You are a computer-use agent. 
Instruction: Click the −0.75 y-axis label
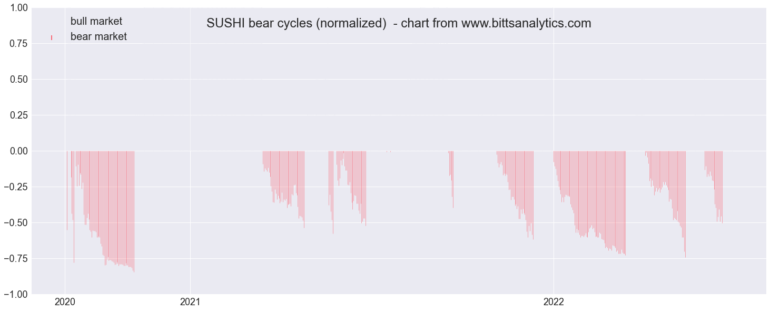16,259
